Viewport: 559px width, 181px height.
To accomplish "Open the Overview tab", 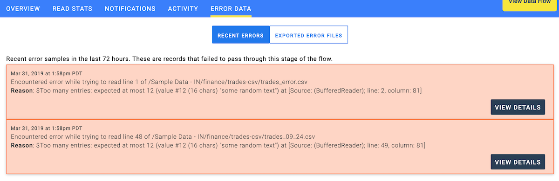I will point(23,9).
